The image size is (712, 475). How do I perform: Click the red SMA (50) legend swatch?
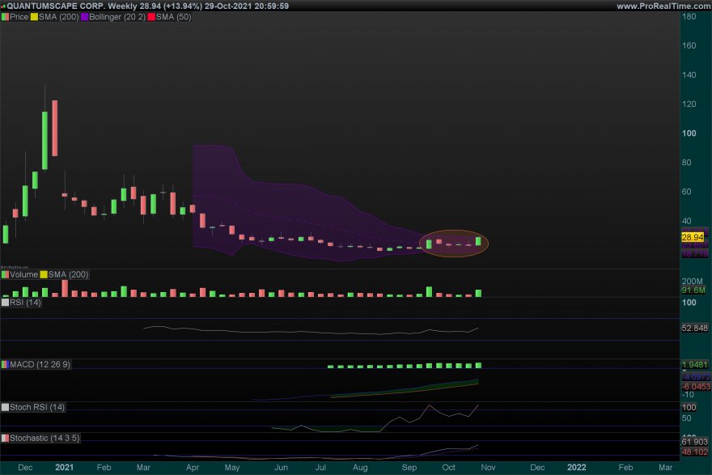pos(151,17)
